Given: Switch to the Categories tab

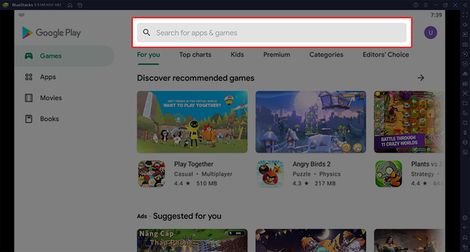Looking at the screenshot, I should point(326,55).
